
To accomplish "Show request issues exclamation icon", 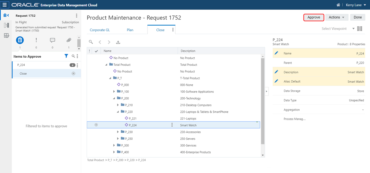I will coord(36,40).
